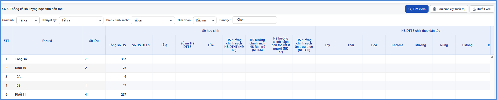Click the gear icon for column configuration
Viewport: 497px width, 100px height.
tap(435, 9)
